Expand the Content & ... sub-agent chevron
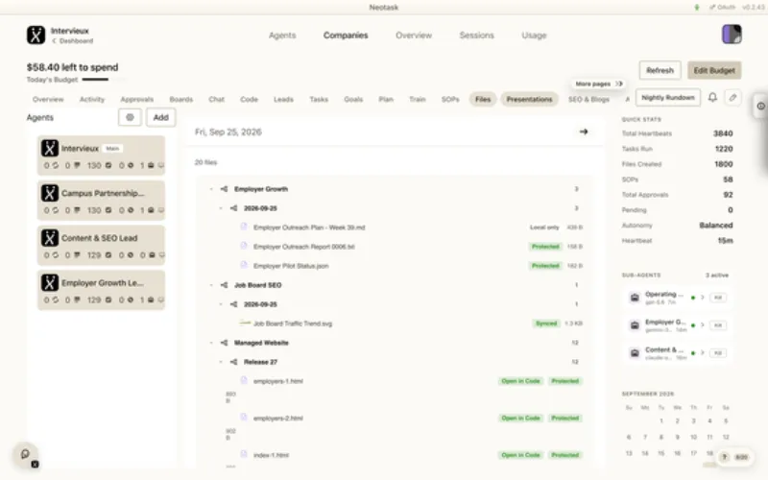 [703, 353]
